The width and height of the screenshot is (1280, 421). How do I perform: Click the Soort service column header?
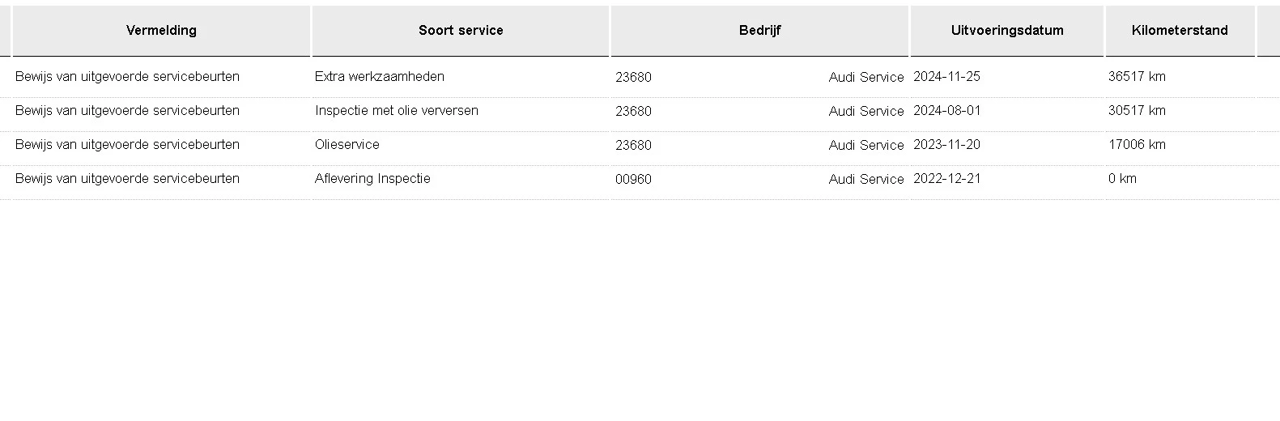click(x=461, y=31)
